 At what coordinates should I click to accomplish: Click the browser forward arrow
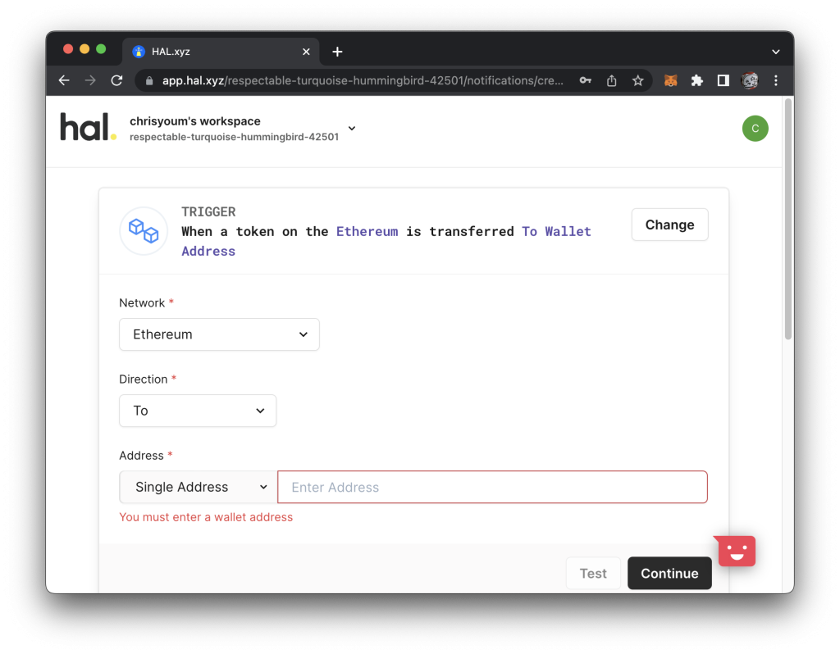90,81
